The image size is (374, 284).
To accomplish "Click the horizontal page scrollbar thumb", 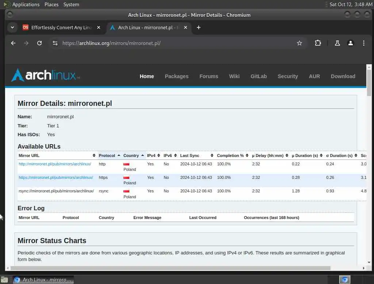I will tap(170, 268).
